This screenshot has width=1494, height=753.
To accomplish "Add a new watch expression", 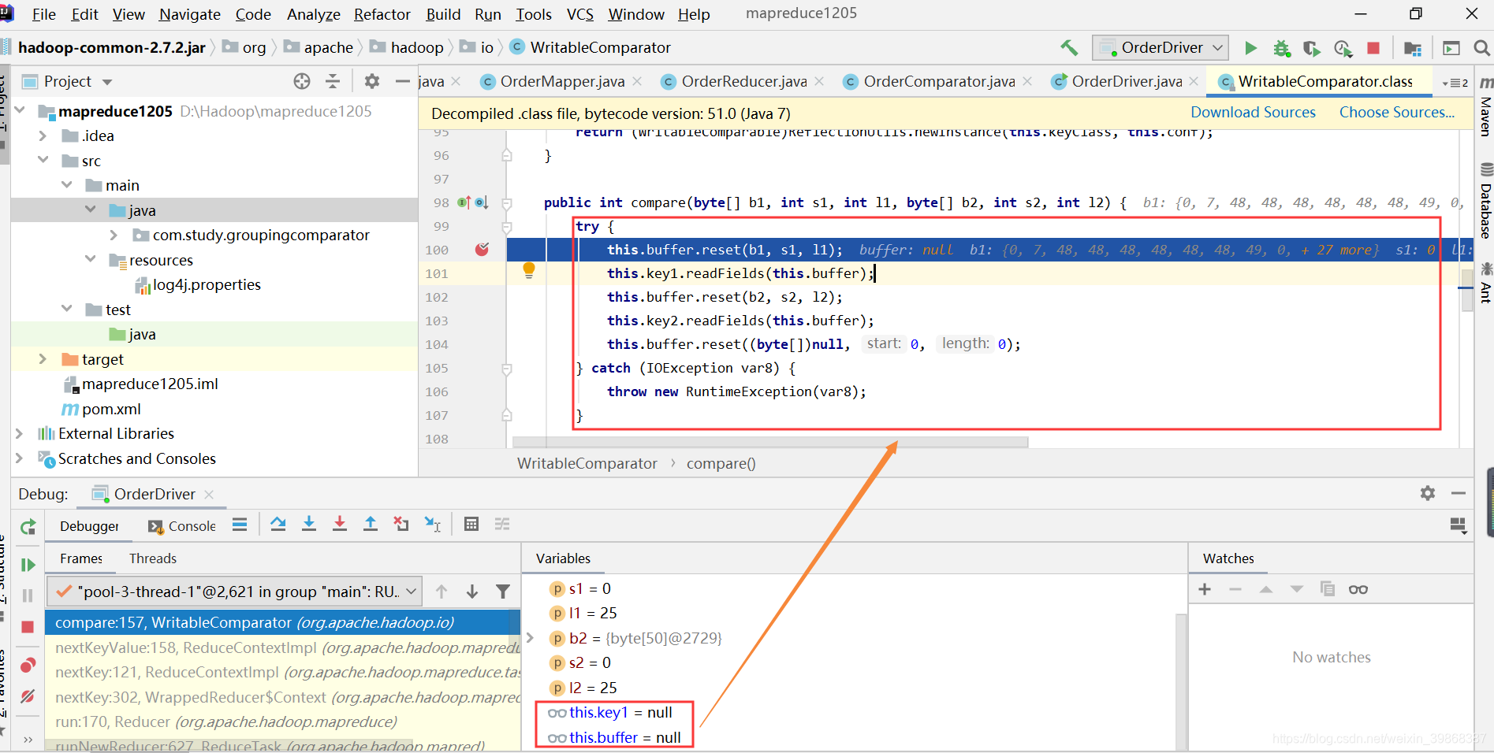I will pos(1205,588).
